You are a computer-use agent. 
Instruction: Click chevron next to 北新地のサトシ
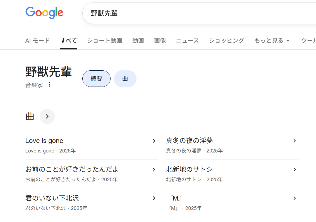295,170
